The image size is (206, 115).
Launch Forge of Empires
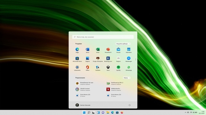tap(98, 59)
